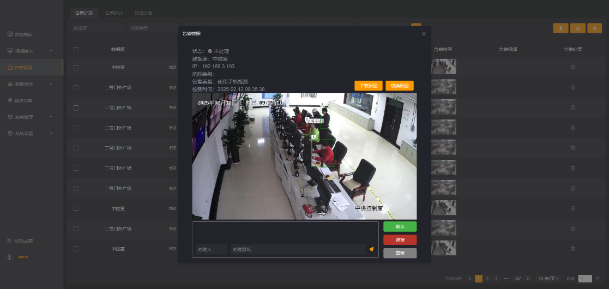Click the 切换原图 button
This screenshot has width=609, height=289.
(x=400, y=86)
